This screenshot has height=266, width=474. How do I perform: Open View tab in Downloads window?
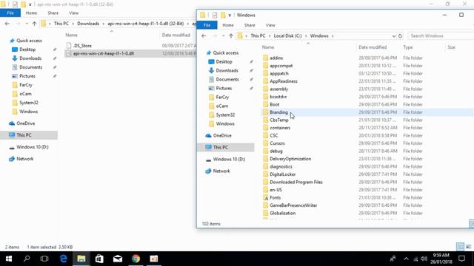74,13
